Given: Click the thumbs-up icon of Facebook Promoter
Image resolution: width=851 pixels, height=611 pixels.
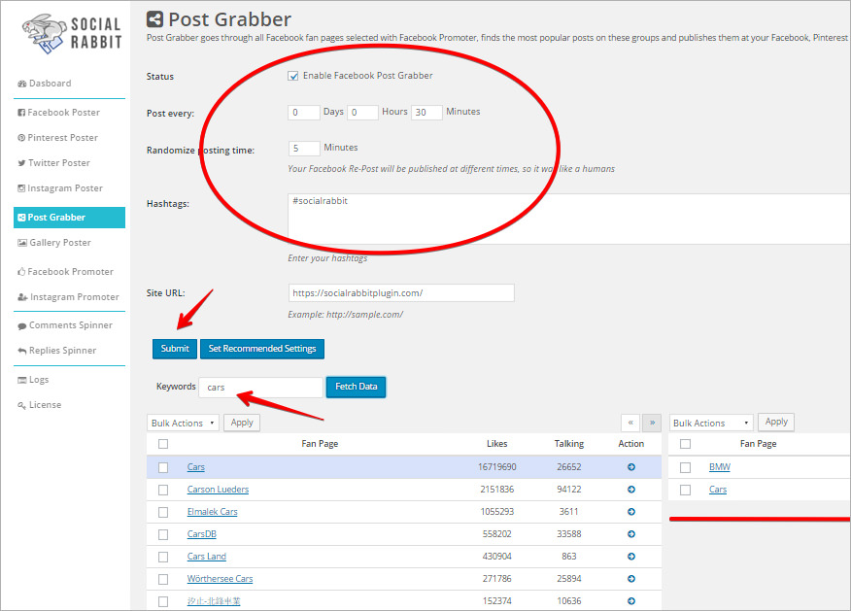Looking at the screenshot, I should coord(21,271).
